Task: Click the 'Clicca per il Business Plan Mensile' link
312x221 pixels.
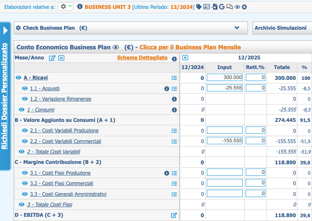Action: click(190, 47)
